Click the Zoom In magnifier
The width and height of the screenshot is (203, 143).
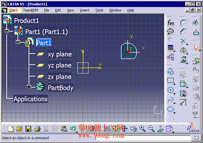coord(143,129)
